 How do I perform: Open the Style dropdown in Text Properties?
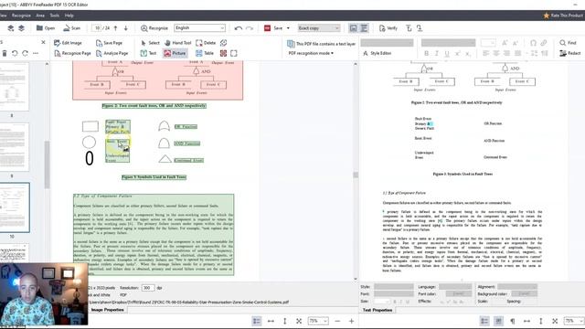tap(394, 286)
